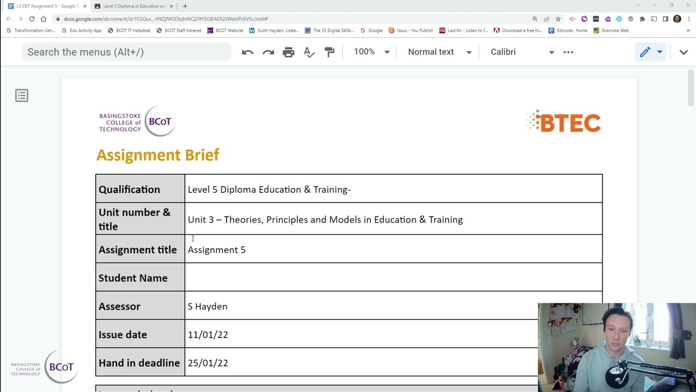Expand the hidden menus chevron
The image size is (696, 392).
[683, 52]
